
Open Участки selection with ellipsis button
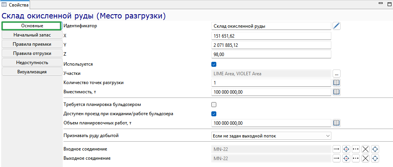point(336,73)
